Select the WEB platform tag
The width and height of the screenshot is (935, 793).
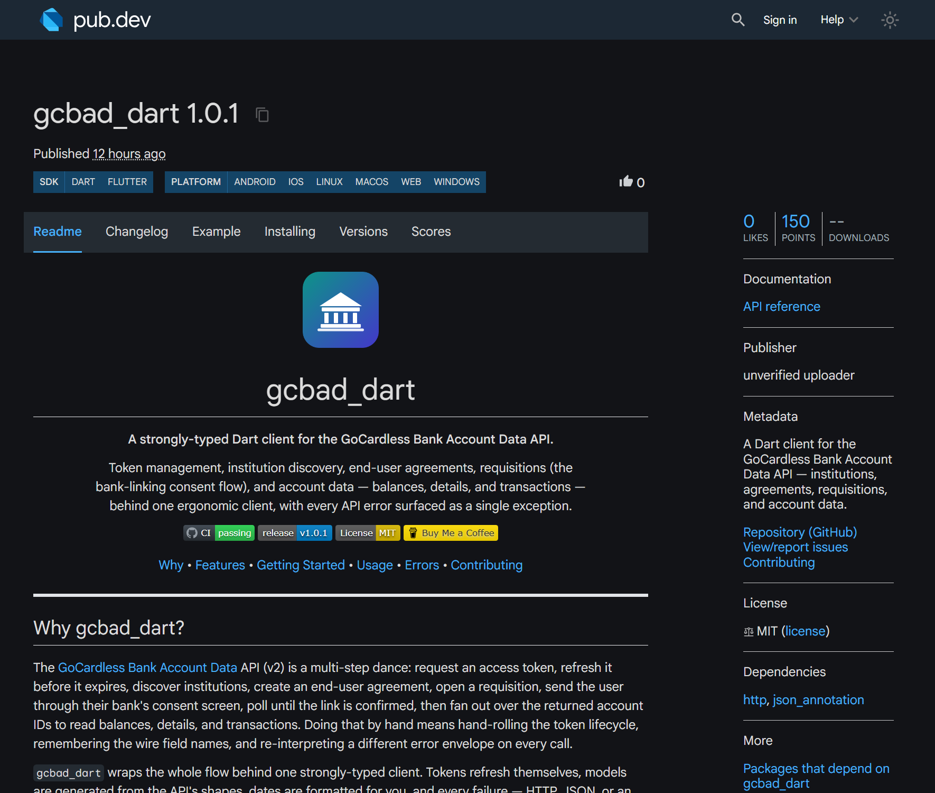[x=411, y=182]
